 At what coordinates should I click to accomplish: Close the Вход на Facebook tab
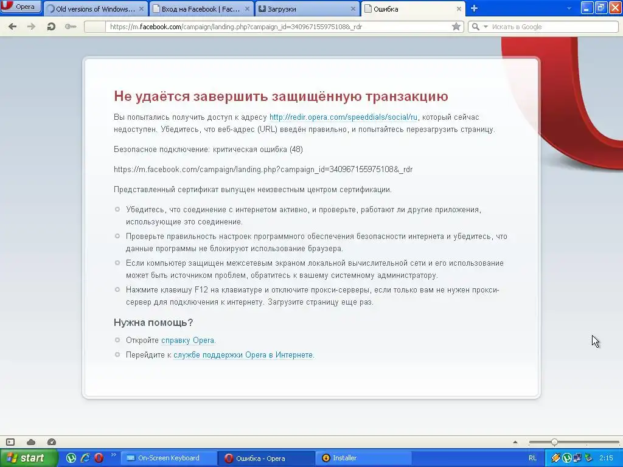pyautogui.click(x=247, y=9)
